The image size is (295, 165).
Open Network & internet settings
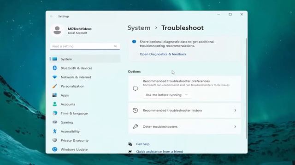85,77
